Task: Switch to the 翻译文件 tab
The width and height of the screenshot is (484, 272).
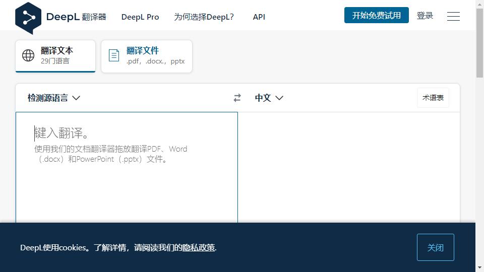Action: pos(147,56)
